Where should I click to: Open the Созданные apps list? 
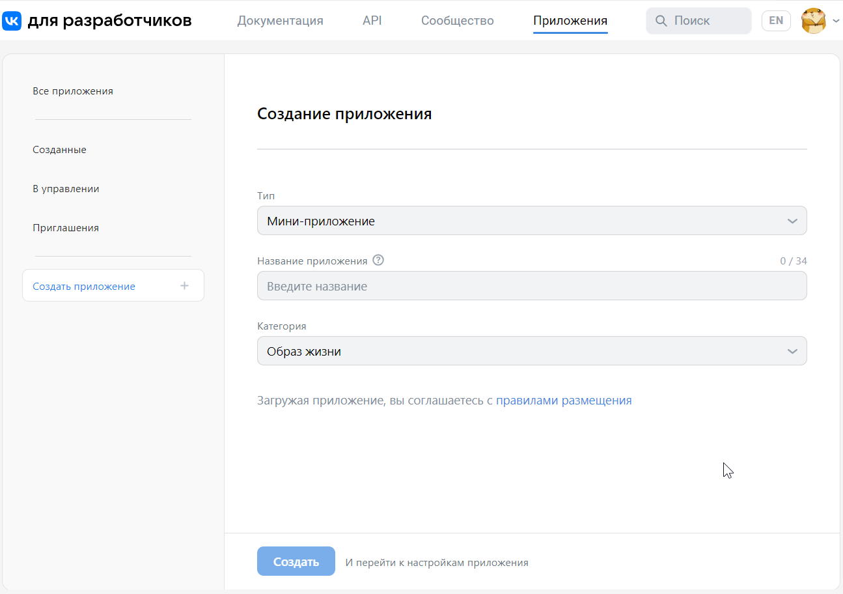(x=59, y=149)
